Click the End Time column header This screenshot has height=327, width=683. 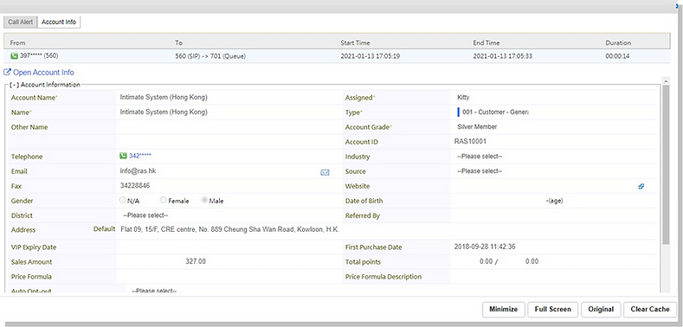[486, 42]
